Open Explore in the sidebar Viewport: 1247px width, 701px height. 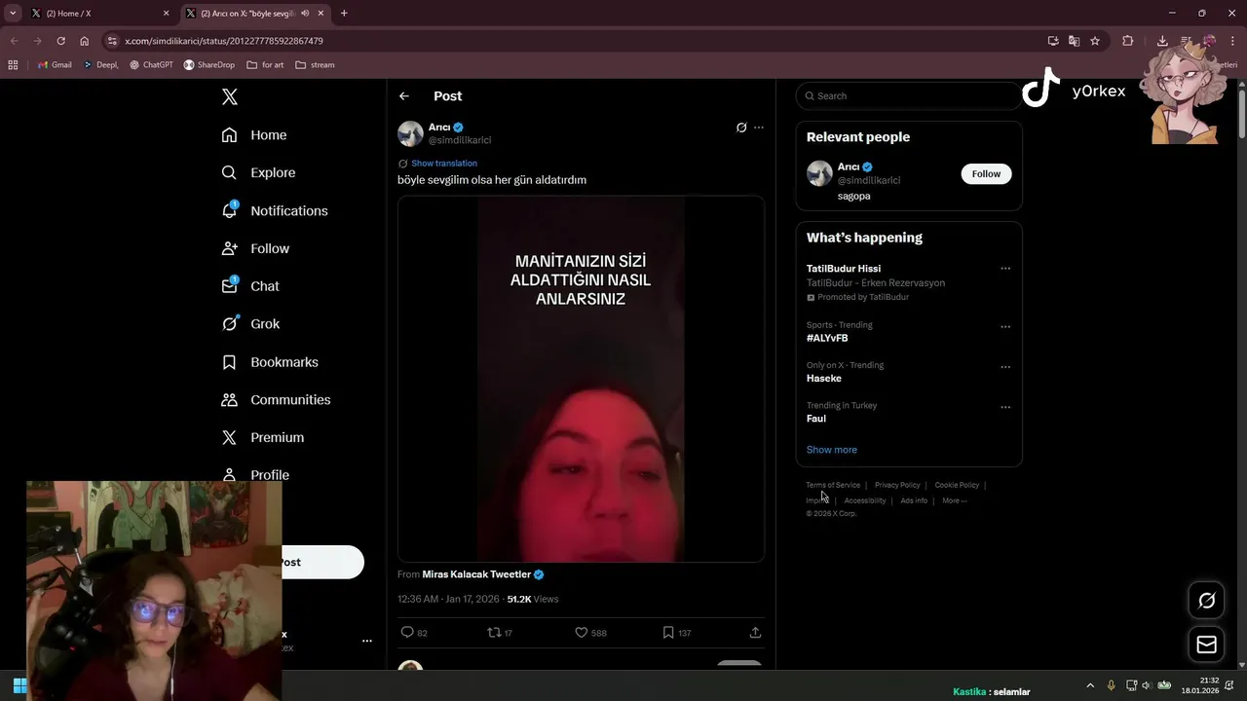click(258, 172)
